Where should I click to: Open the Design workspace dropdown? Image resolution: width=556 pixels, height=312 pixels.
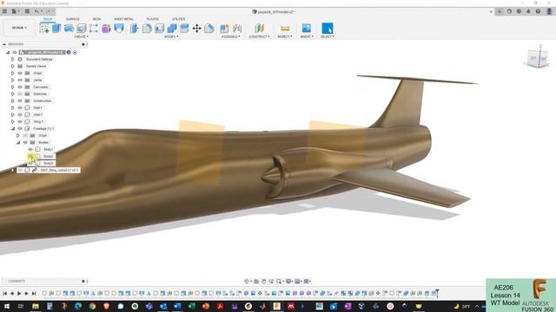click(19, 28)
